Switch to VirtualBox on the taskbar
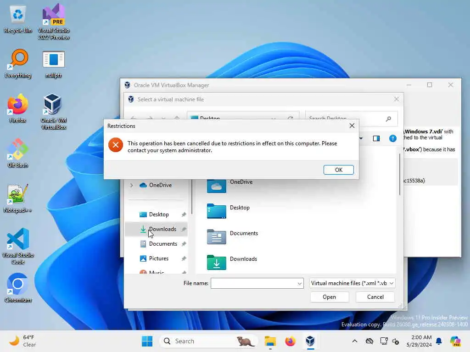The width and height of the screenshot is (470, 352). [x=310, y=341]
